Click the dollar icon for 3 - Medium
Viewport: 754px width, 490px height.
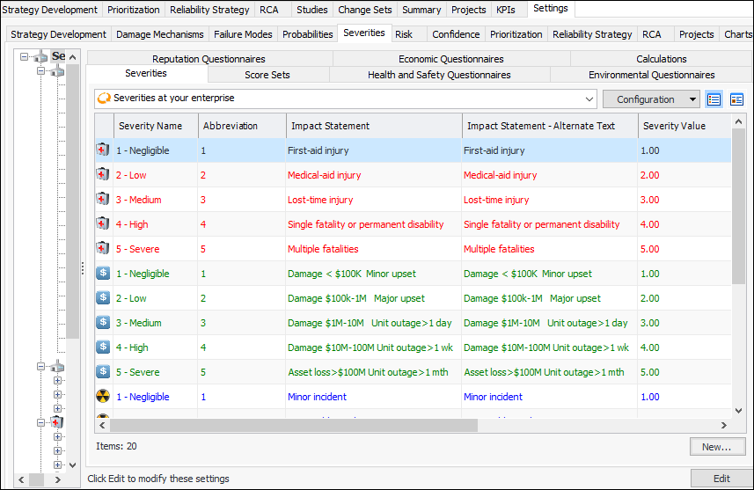coord(103,323)
